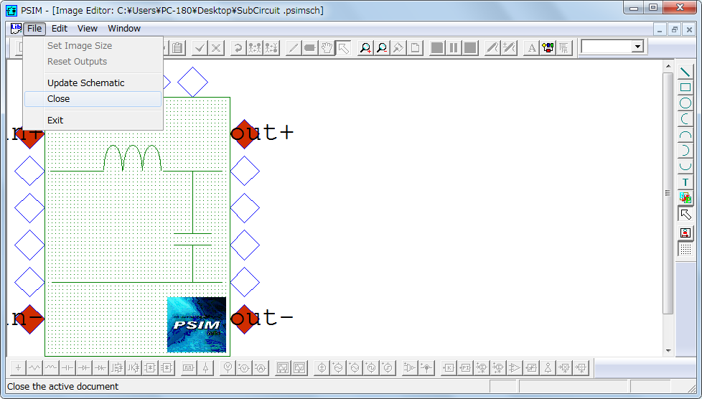Open the toolbar combo box dropdown
The image size is (702, 399).
[x=637, y=46]
